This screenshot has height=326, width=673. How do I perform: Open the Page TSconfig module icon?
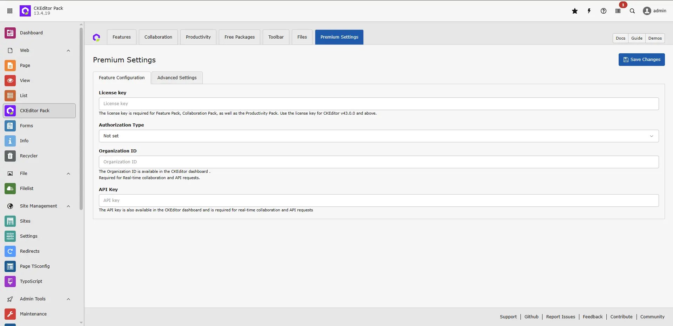point(10,266)
